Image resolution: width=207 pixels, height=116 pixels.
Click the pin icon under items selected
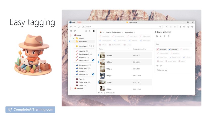pyautogui.click(x=161, y=36)
